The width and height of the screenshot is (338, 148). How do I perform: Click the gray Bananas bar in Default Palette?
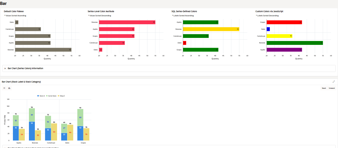pyautogui.click(x=43, y=50)
